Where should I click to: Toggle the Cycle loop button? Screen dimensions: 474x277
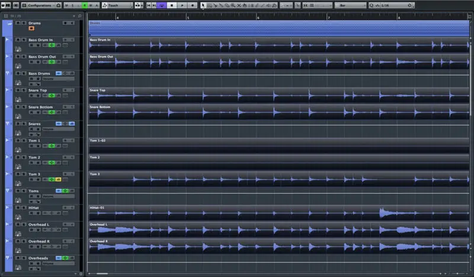pos(161,5)
